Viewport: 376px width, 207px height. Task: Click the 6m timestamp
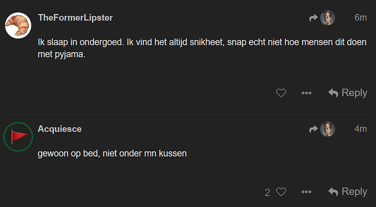click(361, 18)
